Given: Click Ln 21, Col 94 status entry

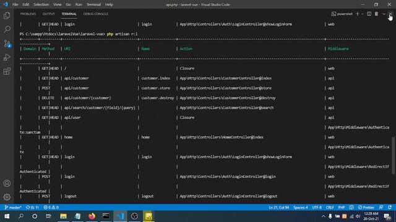Looking at the screenshot, I should pos(279,207).
